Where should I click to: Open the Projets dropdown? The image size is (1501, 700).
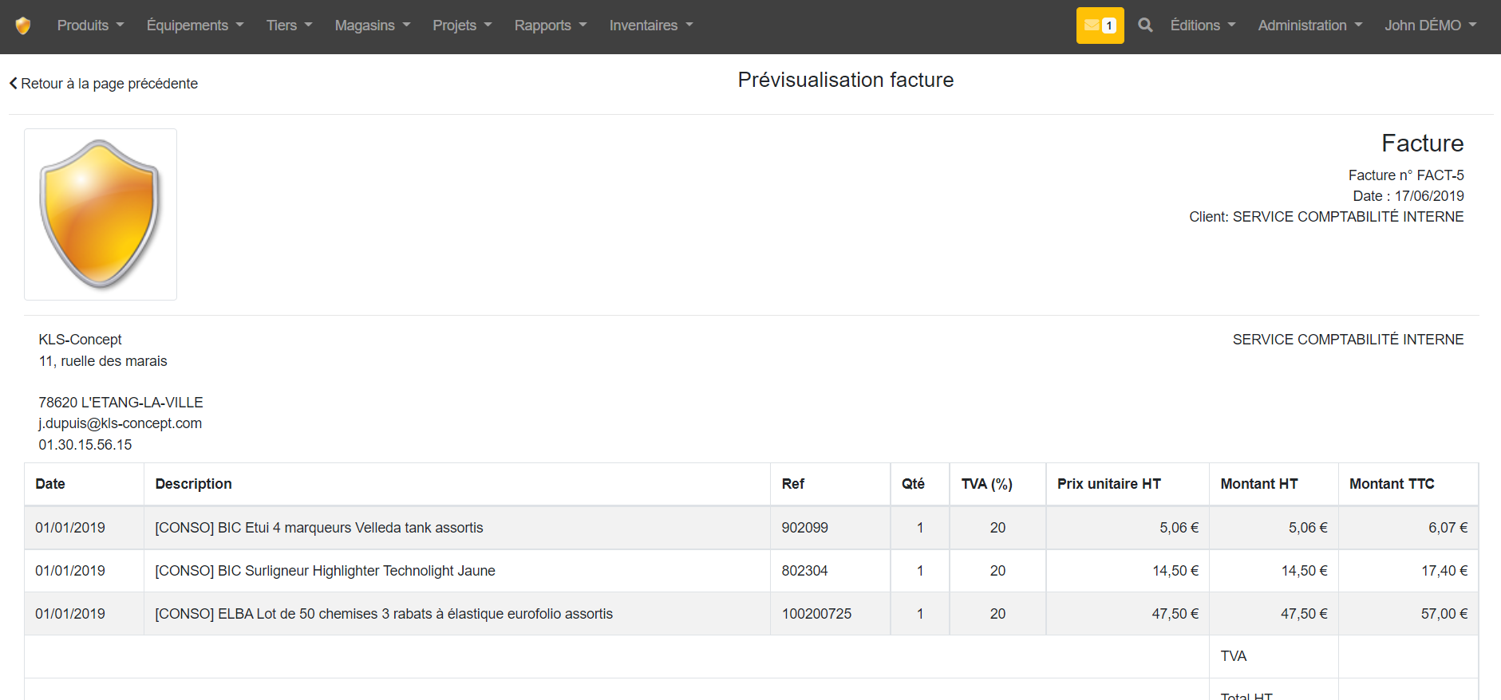(x=462, y=26)
